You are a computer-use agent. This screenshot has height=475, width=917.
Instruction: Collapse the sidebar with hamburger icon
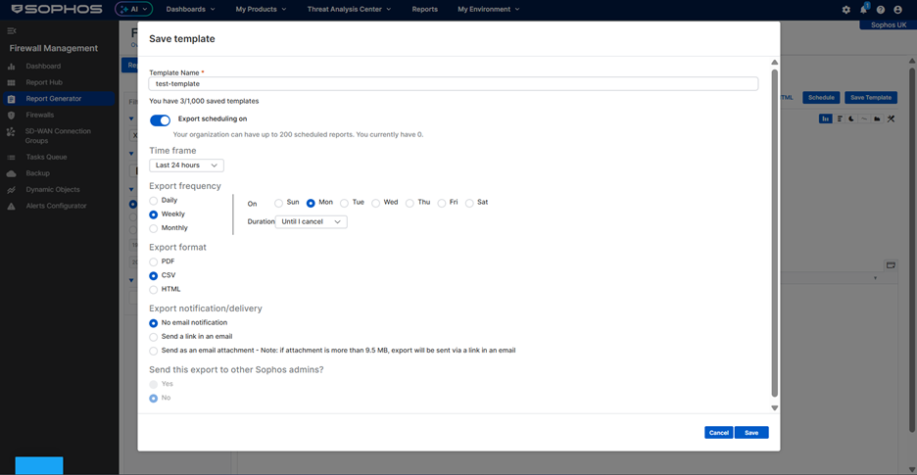coord(12,31)
